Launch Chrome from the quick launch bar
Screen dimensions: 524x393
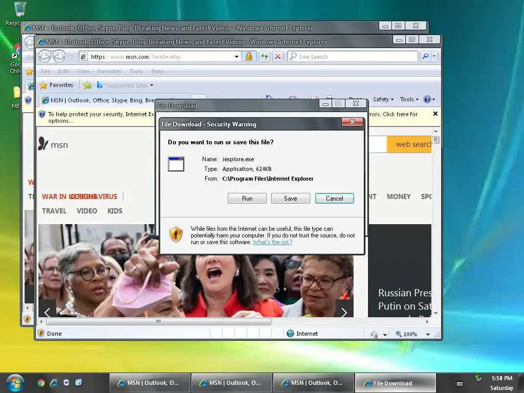pyautogui.click(x=41, y=383)
